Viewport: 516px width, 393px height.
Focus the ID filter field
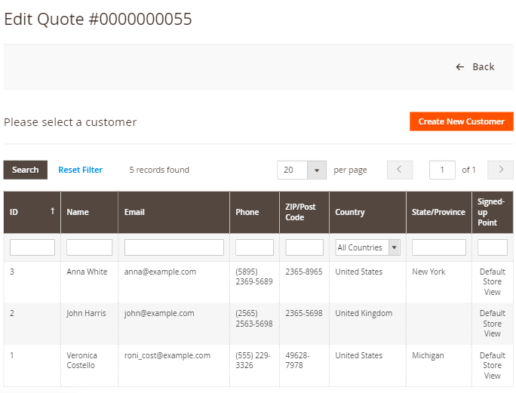tap(32, 247)
